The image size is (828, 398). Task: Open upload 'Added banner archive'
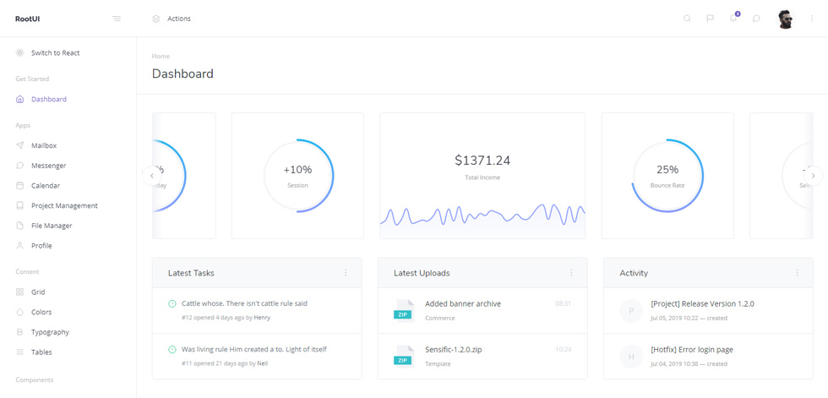pos(463,303)
